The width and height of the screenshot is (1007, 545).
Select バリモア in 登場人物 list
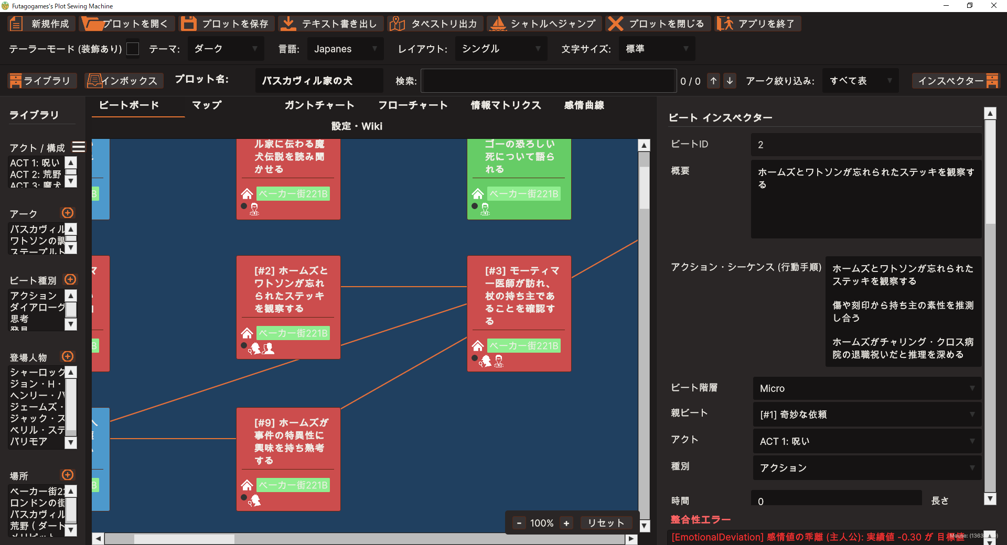coord(29,441)
